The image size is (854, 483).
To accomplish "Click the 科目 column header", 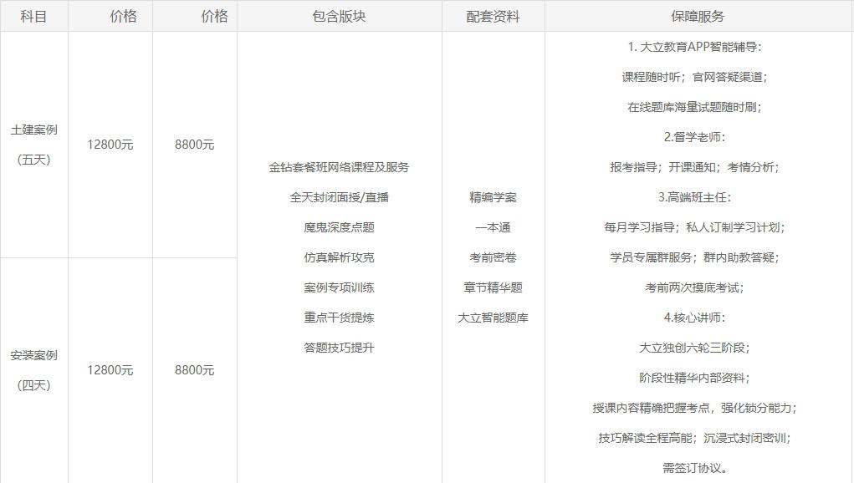I will 33,16.
